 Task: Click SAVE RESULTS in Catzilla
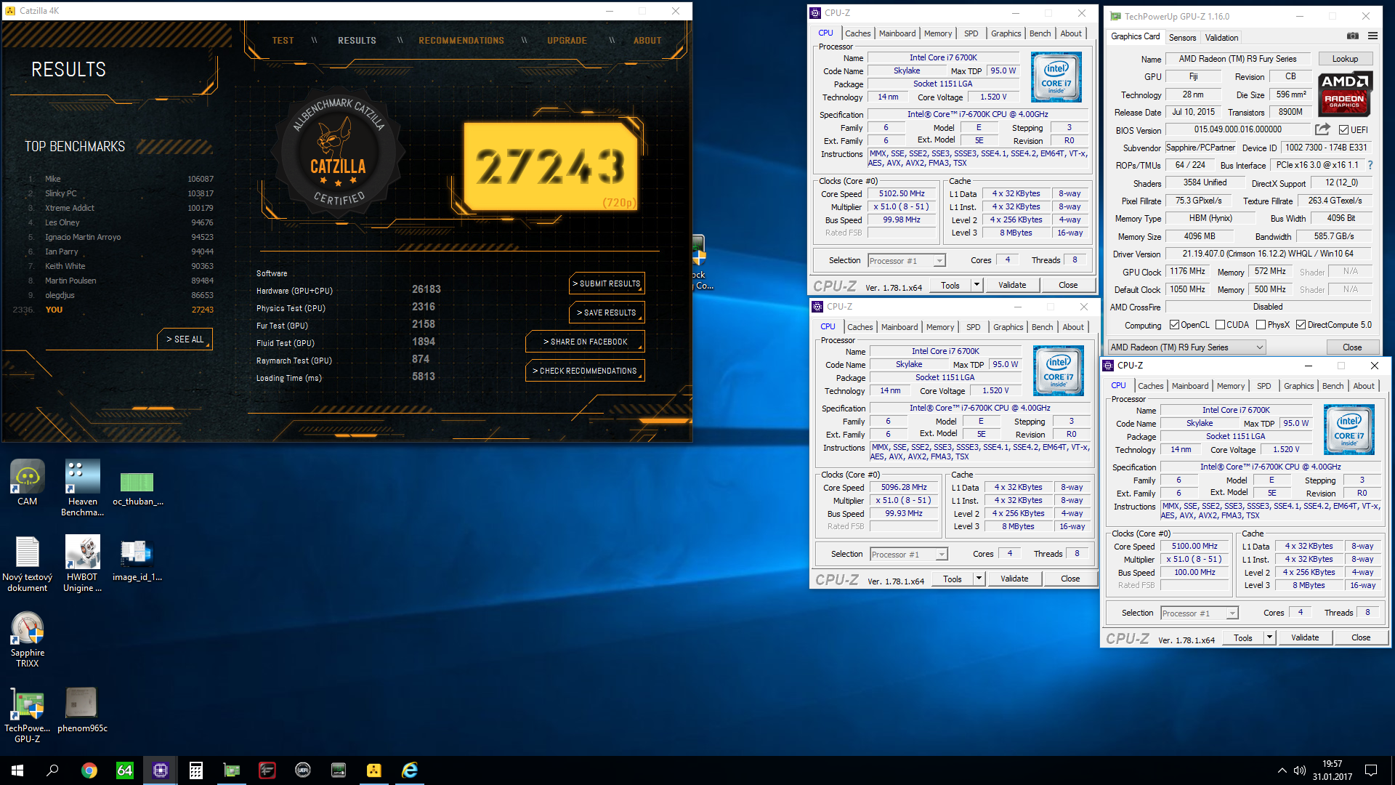click(x=607, y=313)
